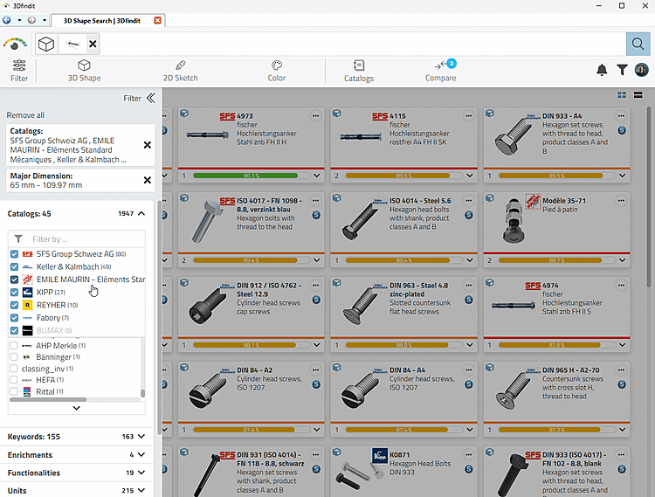Image resolution: width=655 pixels, height=497 pixels.
Task: Uncheck the REYHER catalog checkbox
Action: pos(14,305)
